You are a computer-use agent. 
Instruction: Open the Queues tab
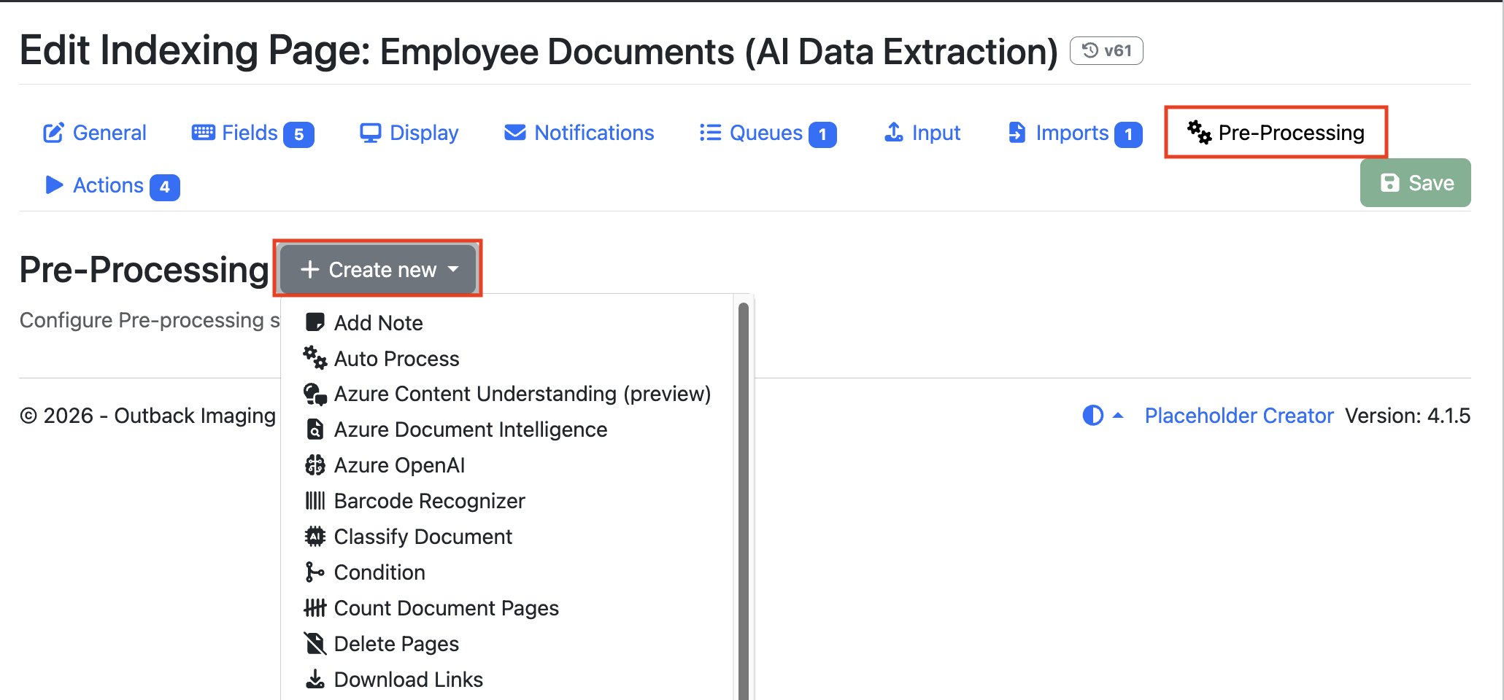[768, 133]
